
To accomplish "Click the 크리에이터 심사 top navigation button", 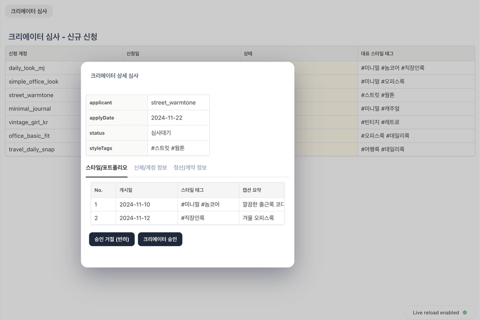I will pos(29,11).
